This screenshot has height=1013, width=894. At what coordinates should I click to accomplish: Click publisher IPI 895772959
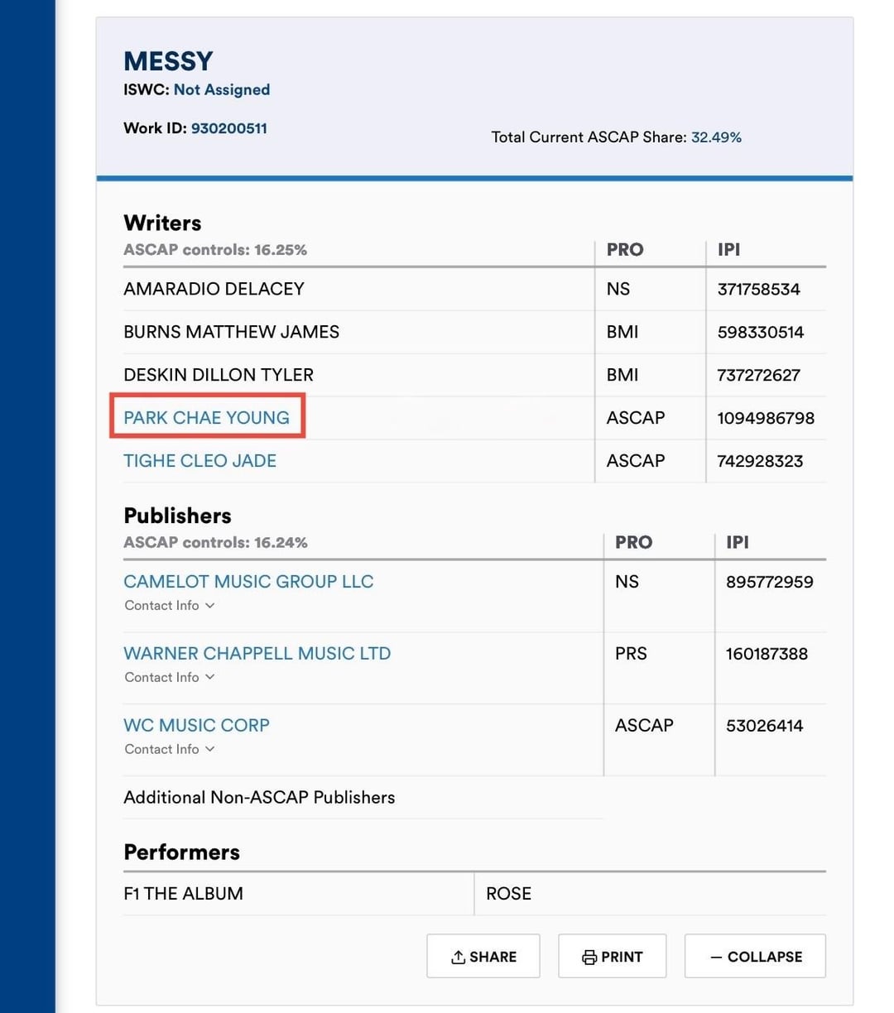(x=769, y=582)
